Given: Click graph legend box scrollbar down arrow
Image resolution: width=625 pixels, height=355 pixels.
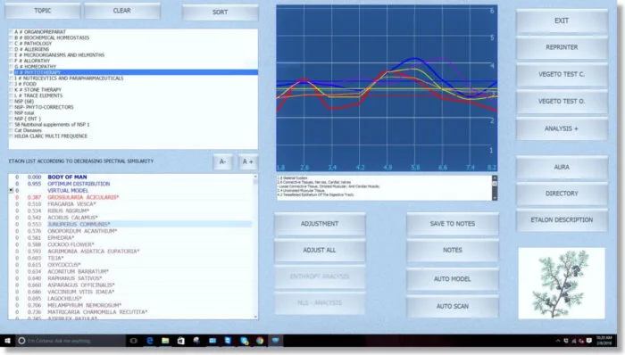Looking at the screenshot, I should click(x=495, y=198).
